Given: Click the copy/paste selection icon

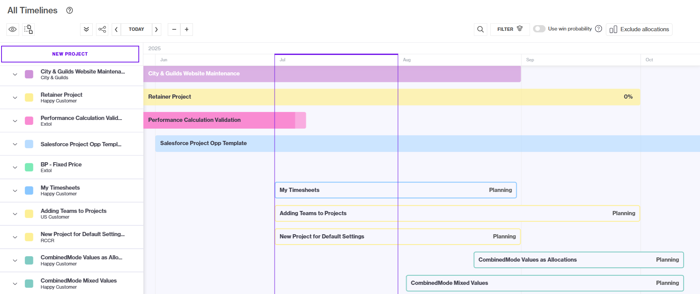Looking at the screenshot, I should pyautogui.click(x=28, y=29).
